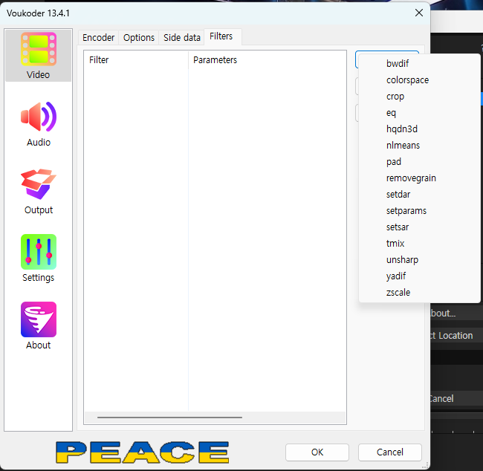Open the Output section in sidebar
483x471 pixels.
coord(38,191)
